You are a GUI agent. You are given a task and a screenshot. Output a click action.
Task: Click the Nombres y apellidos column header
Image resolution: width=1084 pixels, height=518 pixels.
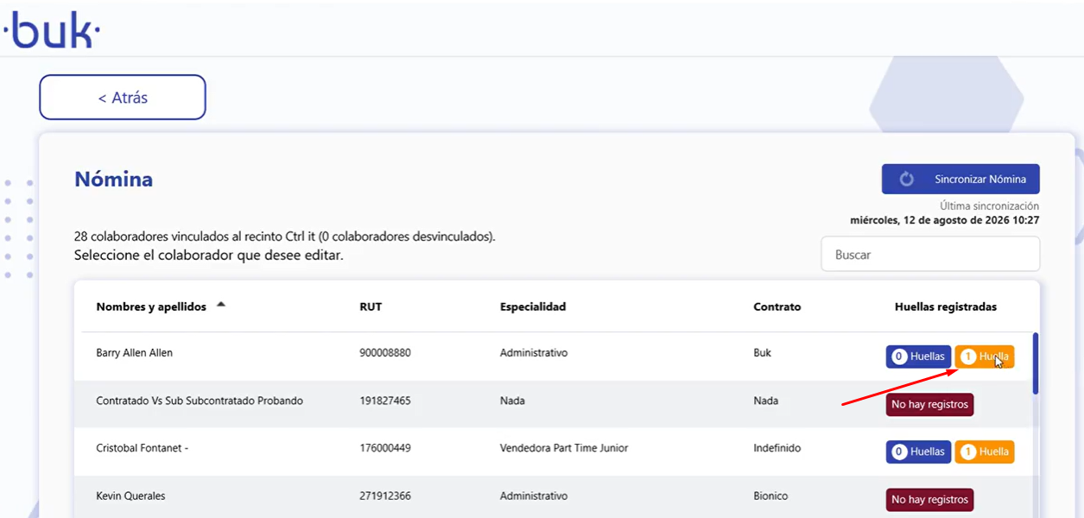point(151,306)
